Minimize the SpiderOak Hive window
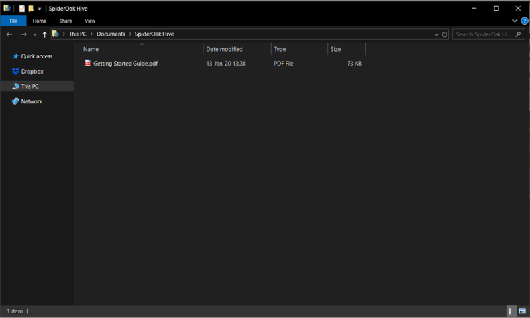This screenshot has width=530, height=318. point(474,8)
